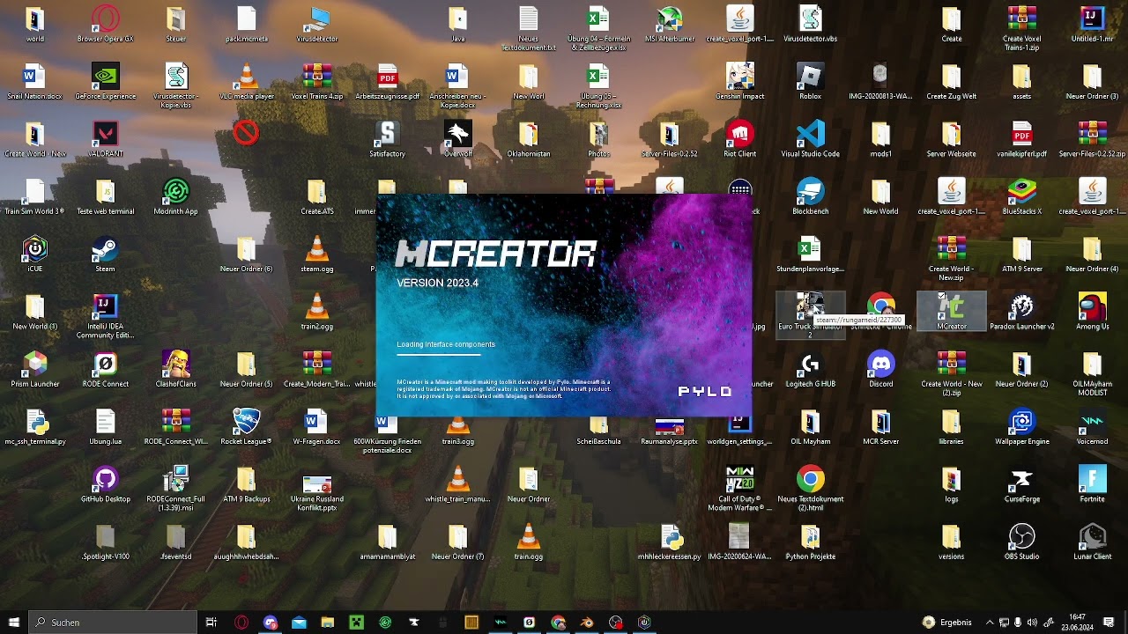1128x634 pixels.
Task: Select the ClashofClans desktop icon
Action: pos(175,370)
